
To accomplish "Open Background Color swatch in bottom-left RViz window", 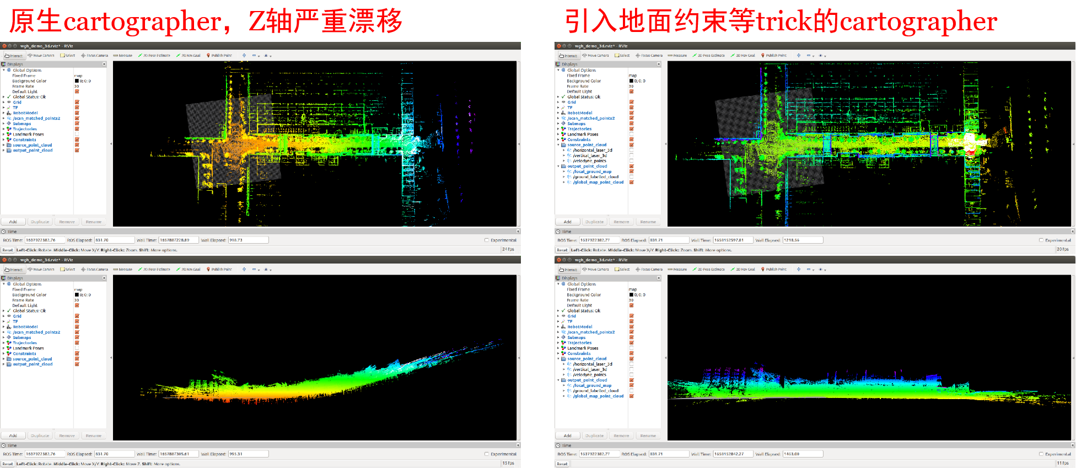I will 77,295.
